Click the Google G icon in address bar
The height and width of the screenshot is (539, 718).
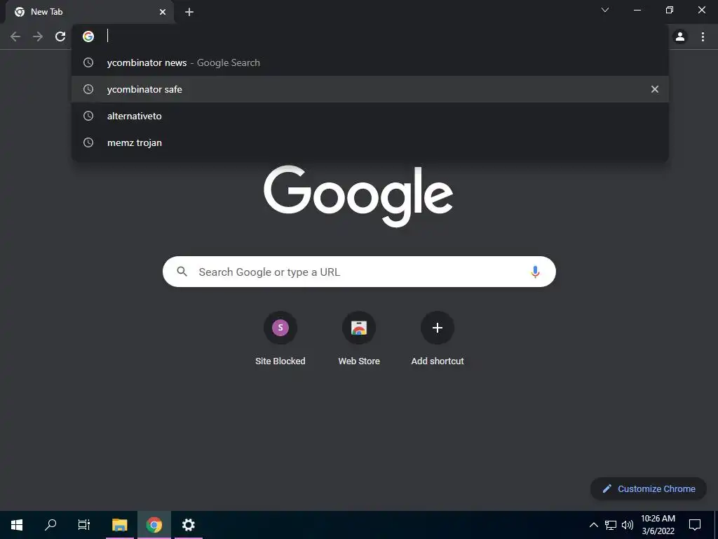pyautogui.click(x=88, y=36)
